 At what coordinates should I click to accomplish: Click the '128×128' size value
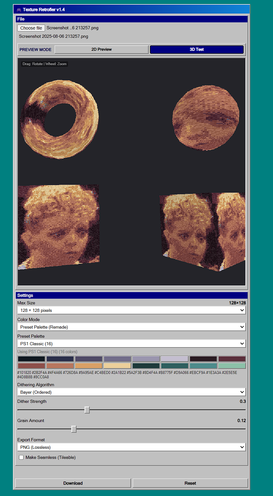(x=237, y=303)
